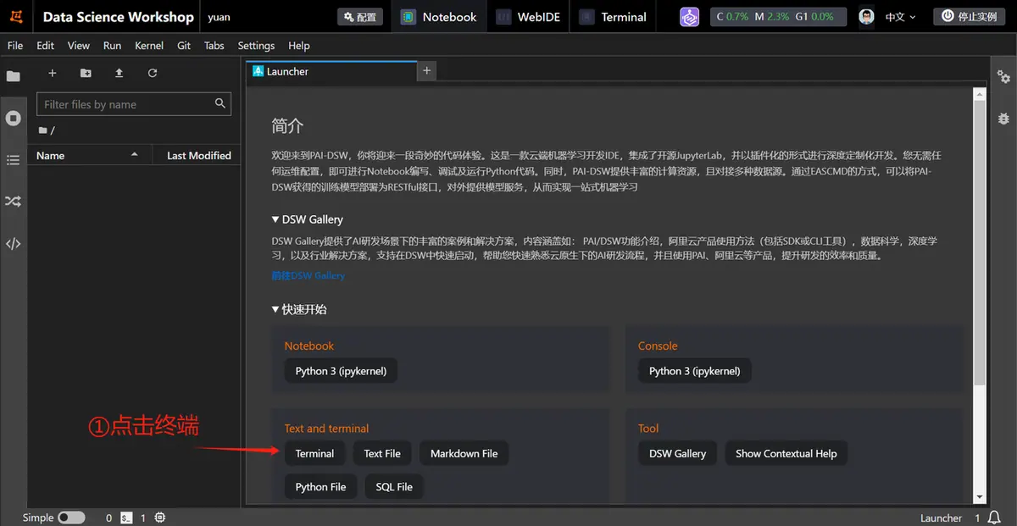Image resolution: width=1017 pixels, height=526 pixels.
Task: Create a new Text File
Action: point(382,453)
